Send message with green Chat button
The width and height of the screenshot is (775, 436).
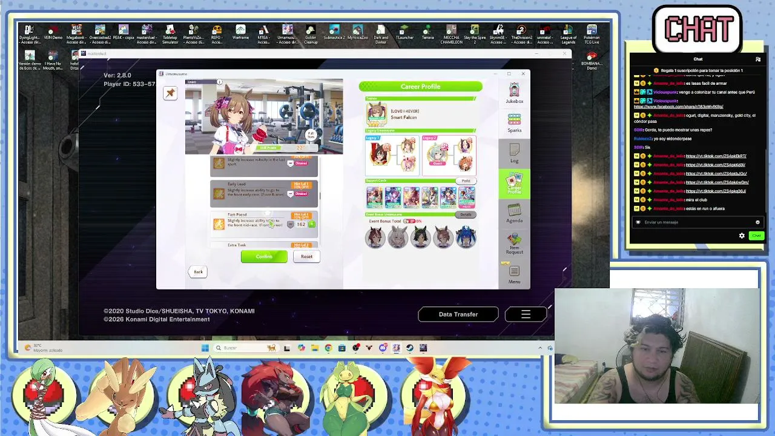click(756, 236)
